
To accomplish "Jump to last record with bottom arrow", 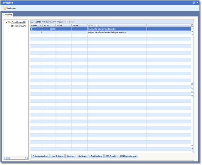I will [x=192, y=151].
